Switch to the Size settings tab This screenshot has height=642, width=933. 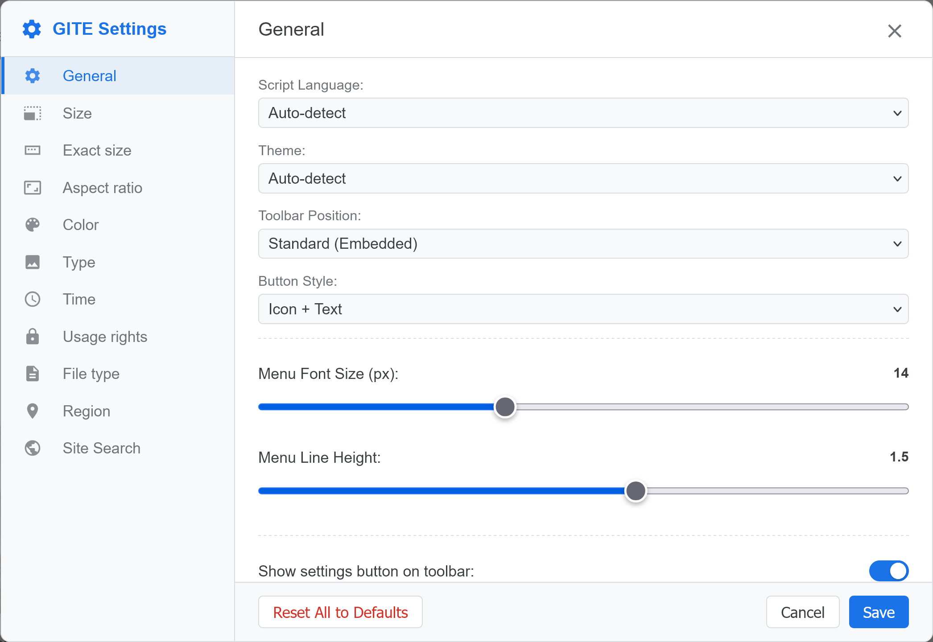[x=77, y=113]
